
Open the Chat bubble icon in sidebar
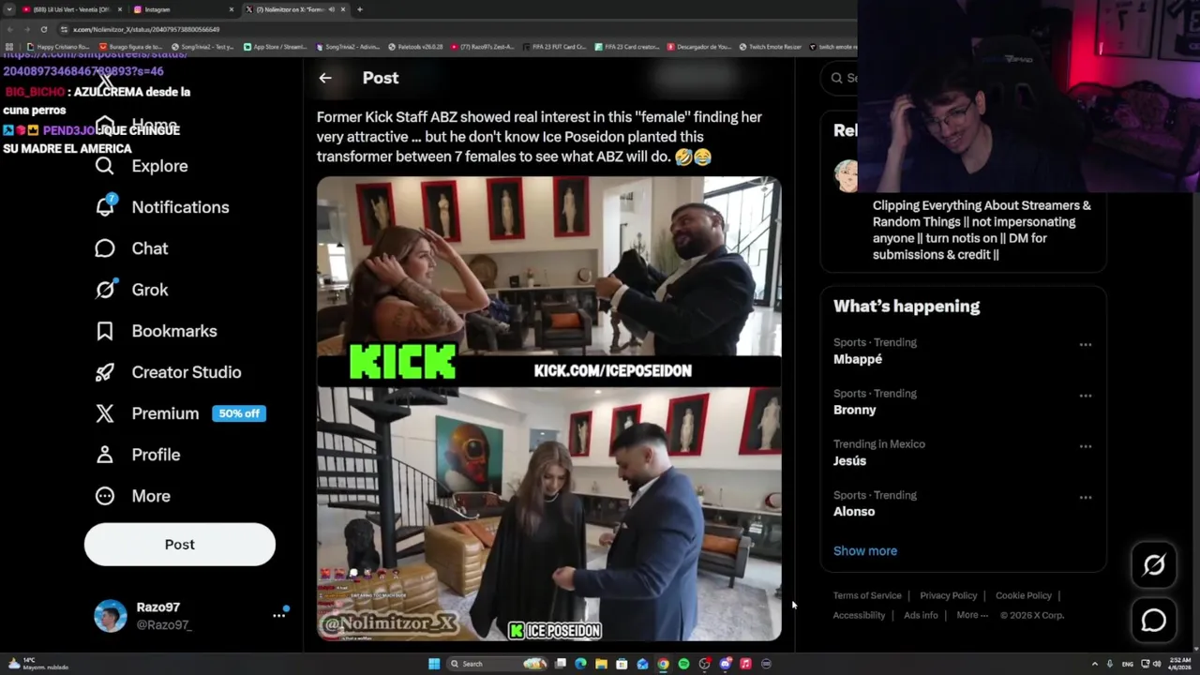click(x=105, y=248)
